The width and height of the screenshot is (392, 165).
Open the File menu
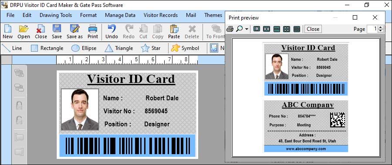point(10,15)
